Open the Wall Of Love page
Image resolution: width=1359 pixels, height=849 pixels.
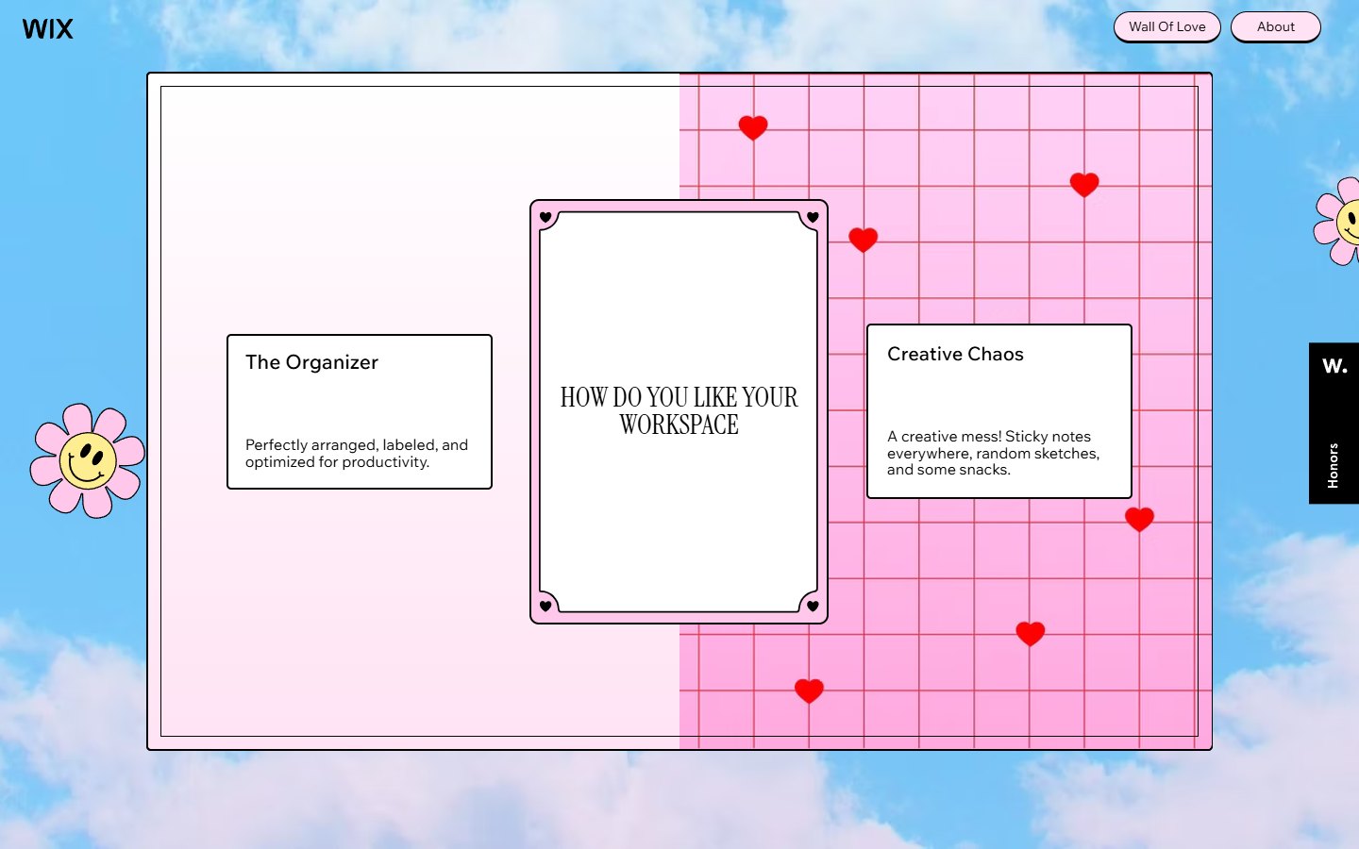click(1167, 26)
